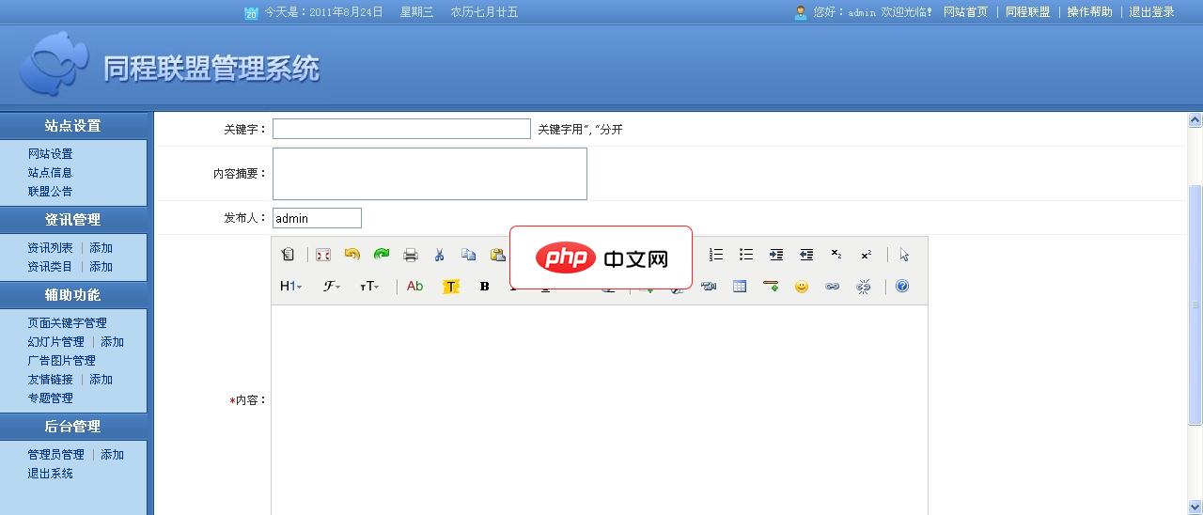Open 网站设置 in sidebar
This screenshot has width=1203, height=515.
[50, 154]
